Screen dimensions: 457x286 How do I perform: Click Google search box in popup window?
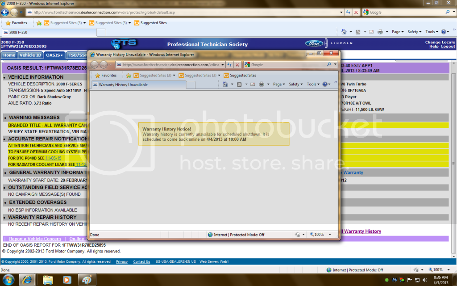tap(289, 65)
